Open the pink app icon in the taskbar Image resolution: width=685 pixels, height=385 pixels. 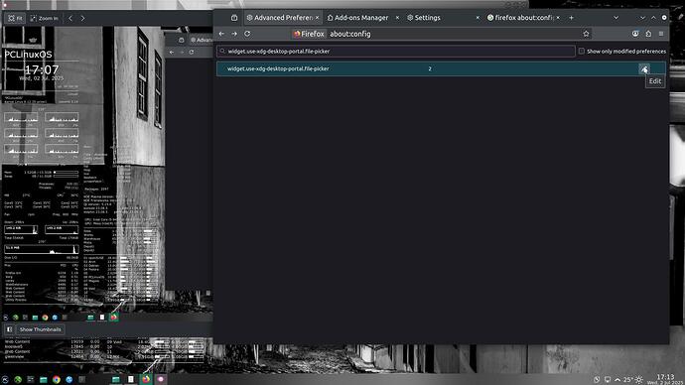tap(160, 379)
